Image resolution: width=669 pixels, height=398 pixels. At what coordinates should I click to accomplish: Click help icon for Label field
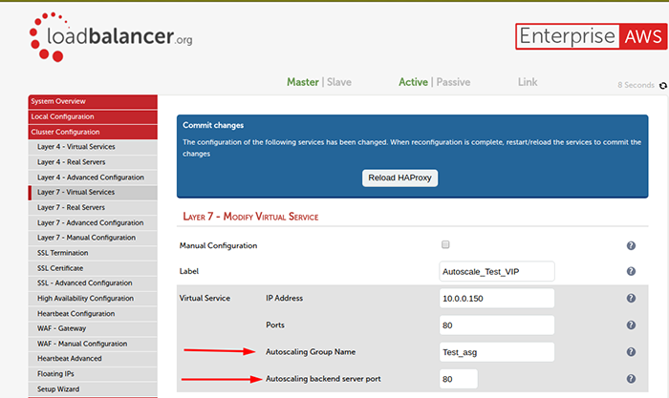[631, 272]
